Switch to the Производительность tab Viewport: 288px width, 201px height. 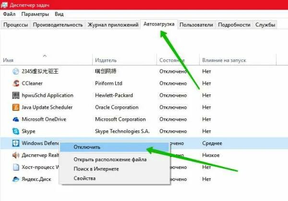pyautogui.click(x=58, y=25)
